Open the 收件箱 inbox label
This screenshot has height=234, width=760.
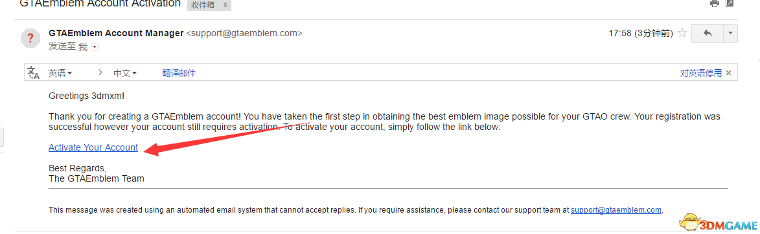203,5
